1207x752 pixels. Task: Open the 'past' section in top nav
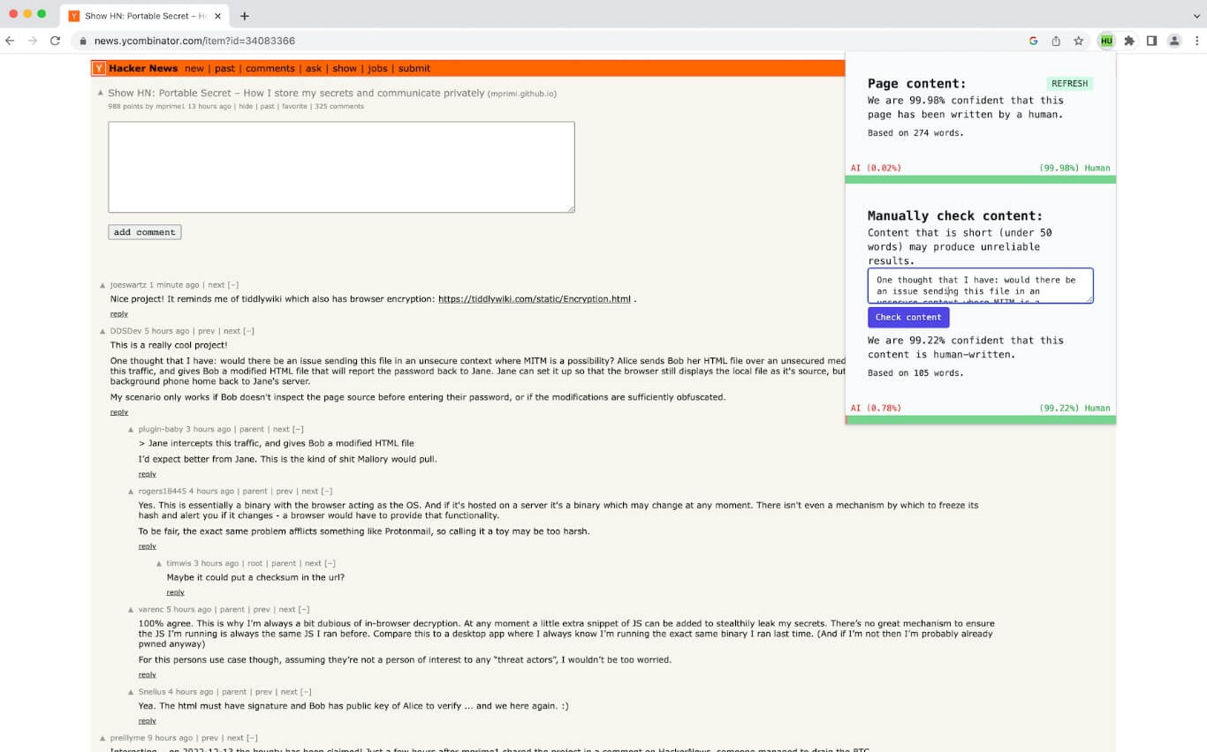tap(225, 68)
